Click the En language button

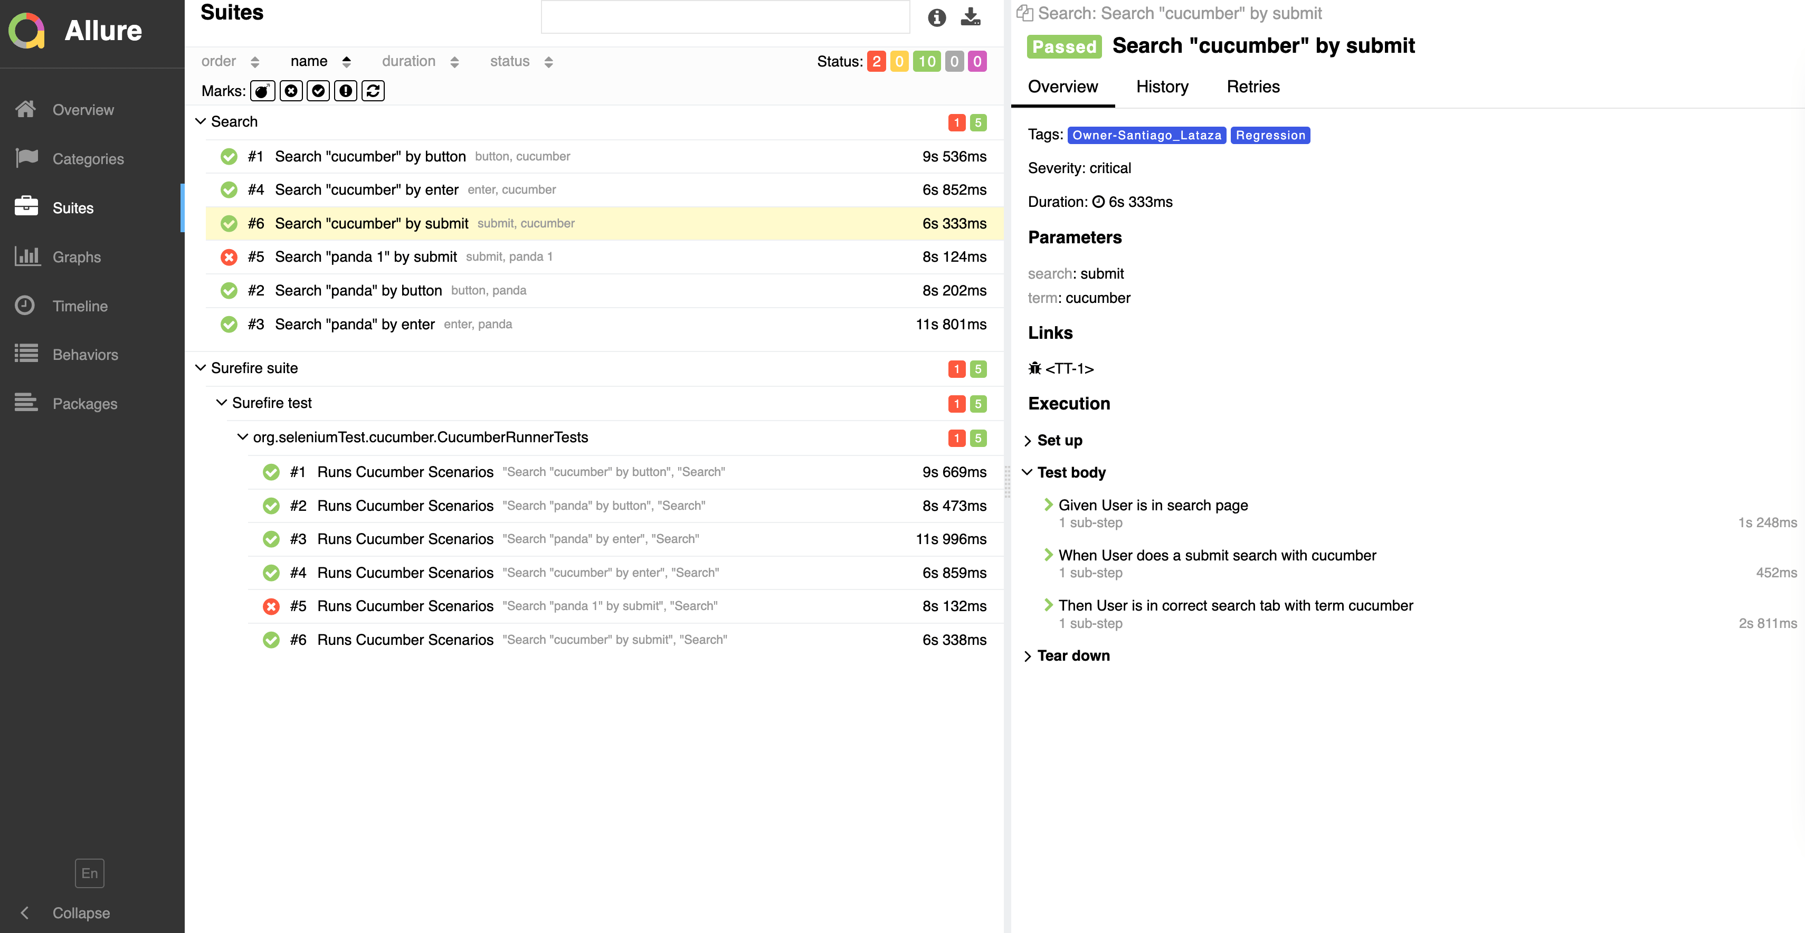89,873
